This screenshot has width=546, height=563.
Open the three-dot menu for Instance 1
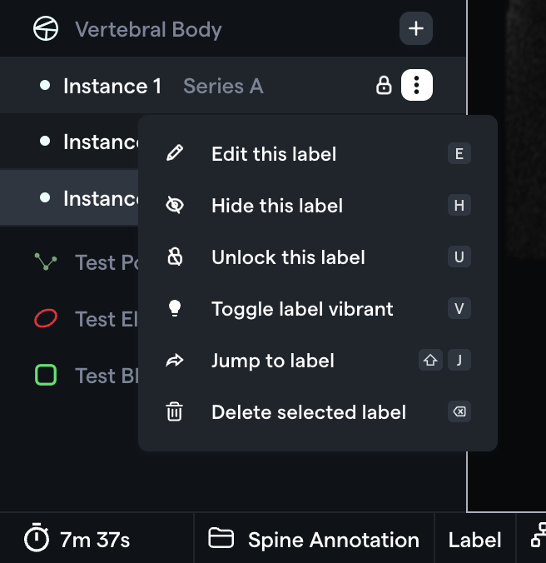(416, 85)
